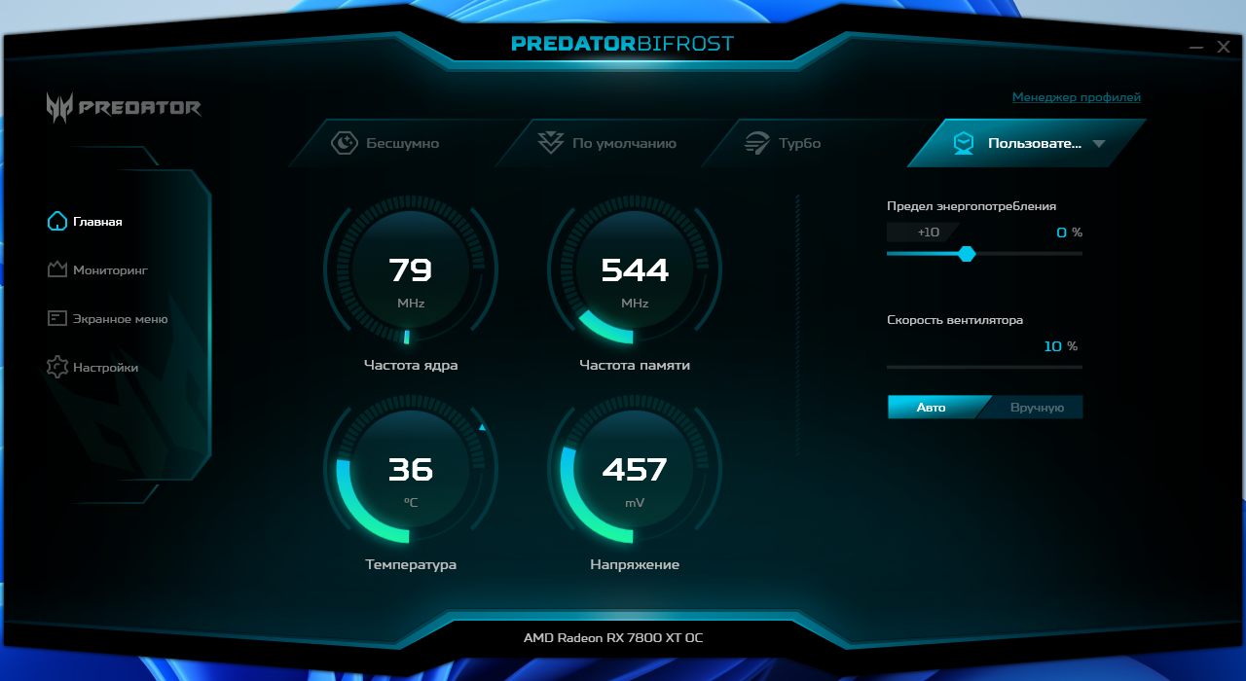Open Мониторинг in the sidebar
This screenshot has width=1246, height=681.
click(x=97, y=269)
